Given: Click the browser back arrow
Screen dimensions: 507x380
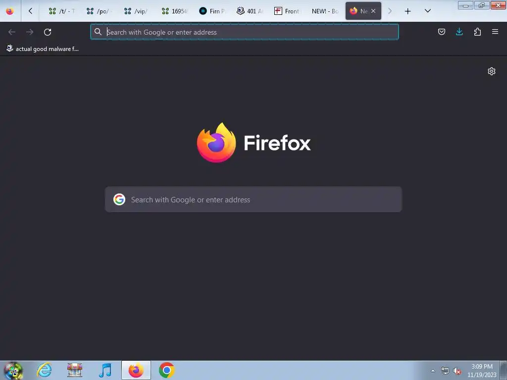Looking at the screenshot, I should [x=12, y=32].
